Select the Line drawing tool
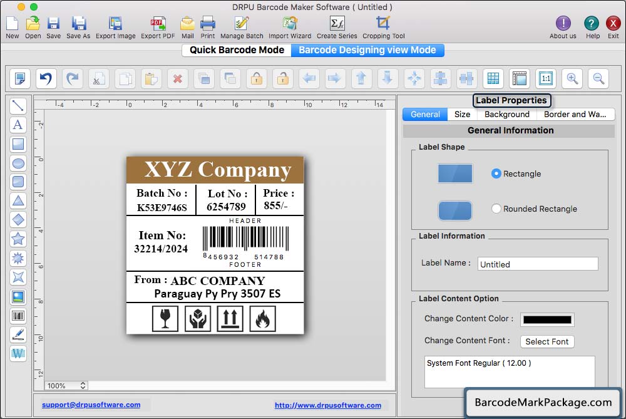Screen dimensions: 626x419 tap(18, 106)
